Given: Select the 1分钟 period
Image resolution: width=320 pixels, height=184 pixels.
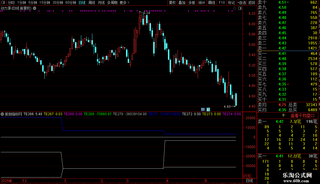Looking at the screenshot, I should 22,3.
